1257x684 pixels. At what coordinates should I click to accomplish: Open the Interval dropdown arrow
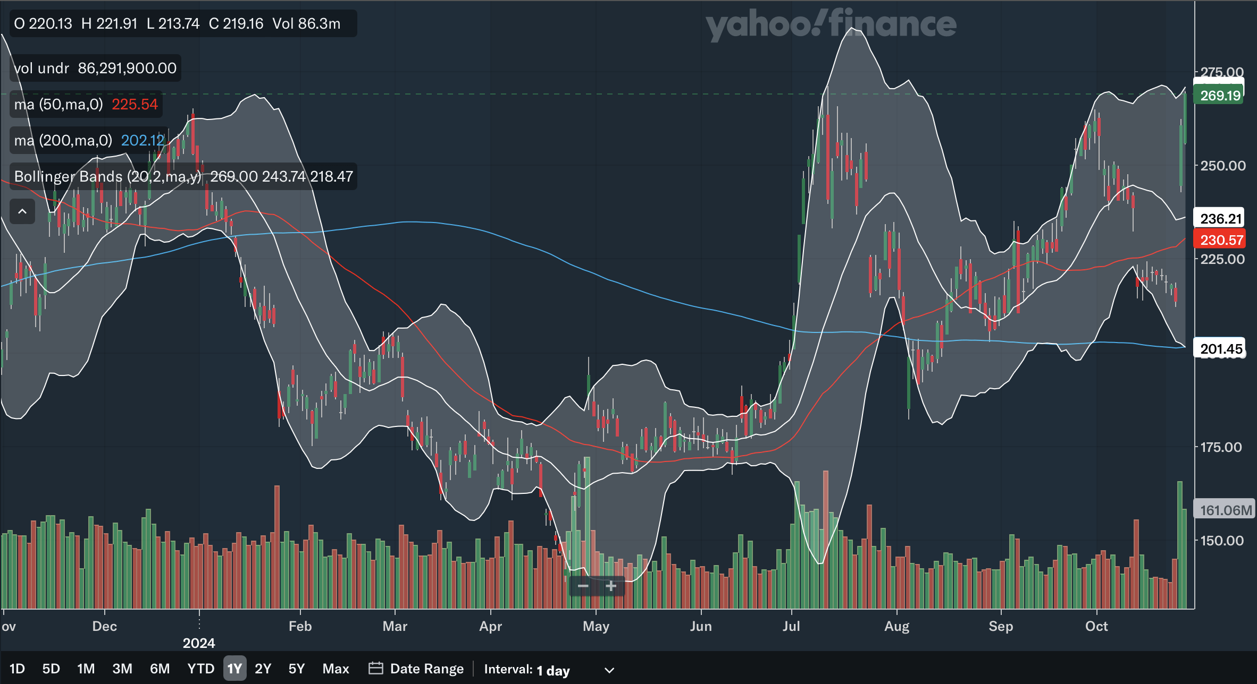(609, 670)
